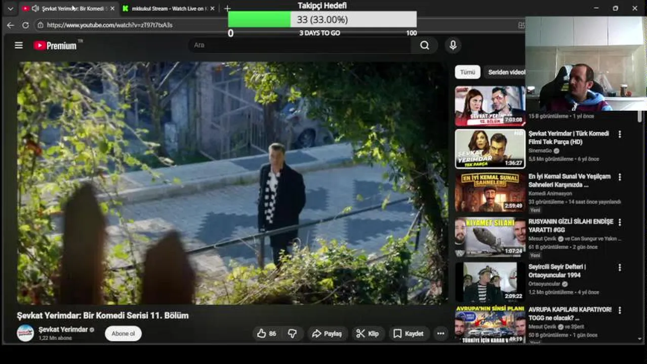
Task: Open the Şevkat Yerimdar channel name link
Action: (63, 330)
